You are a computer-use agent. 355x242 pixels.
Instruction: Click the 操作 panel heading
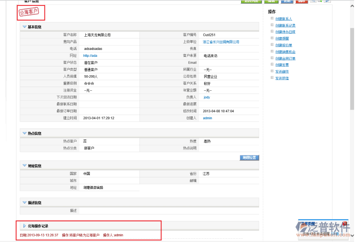[272, 11]
